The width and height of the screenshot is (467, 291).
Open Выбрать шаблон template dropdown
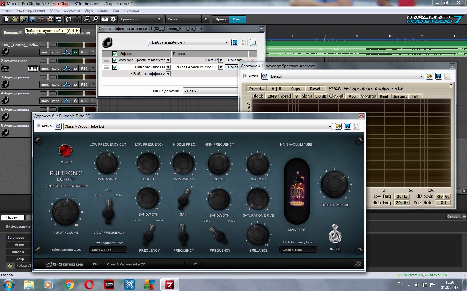pos(189,42)
